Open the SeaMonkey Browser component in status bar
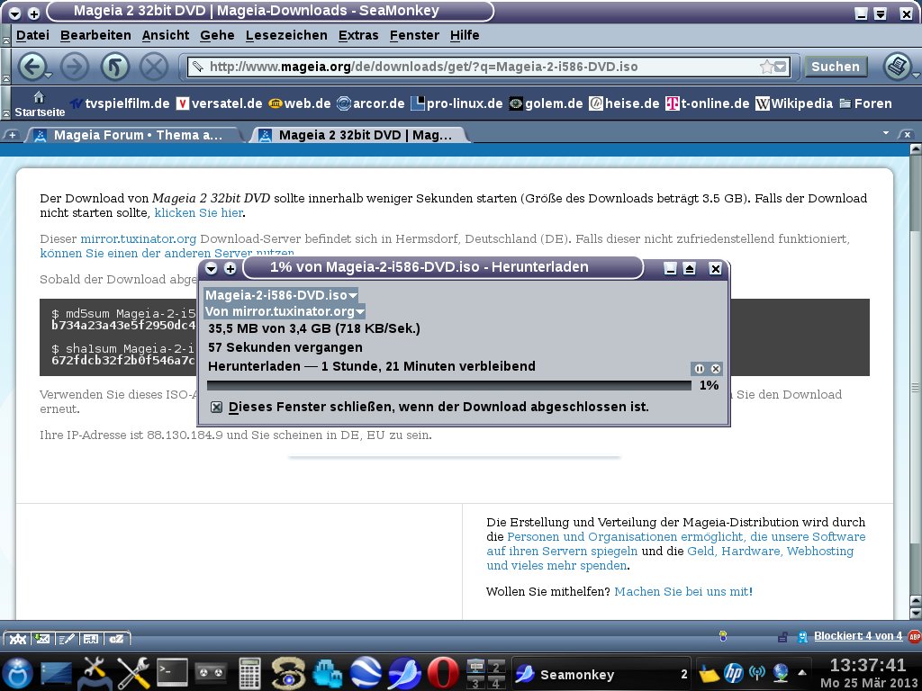Viewport: 922px width, 691px height. click(18, 639)
